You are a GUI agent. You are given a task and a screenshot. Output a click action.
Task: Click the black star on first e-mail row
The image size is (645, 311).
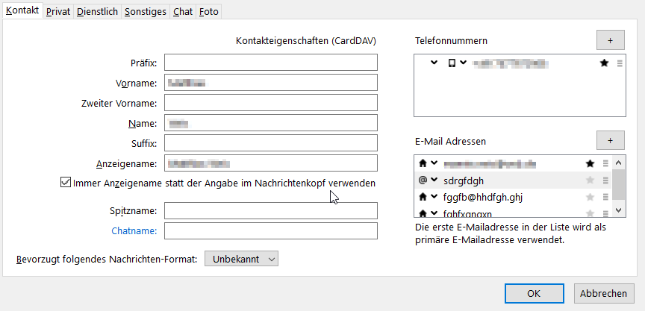(x=590, y=163)
